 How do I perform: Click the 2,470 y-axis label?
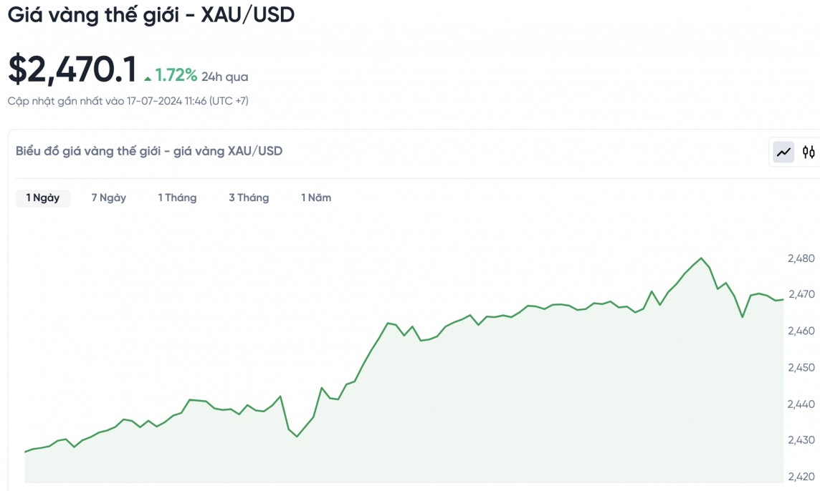pyautogui.click(x=801, y=294)
